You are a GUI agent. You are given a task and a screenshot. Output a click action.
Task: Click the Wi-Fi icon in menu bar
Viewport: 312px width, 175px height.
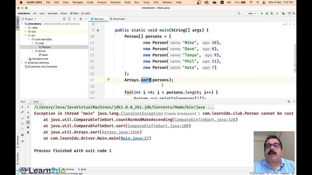251,2
